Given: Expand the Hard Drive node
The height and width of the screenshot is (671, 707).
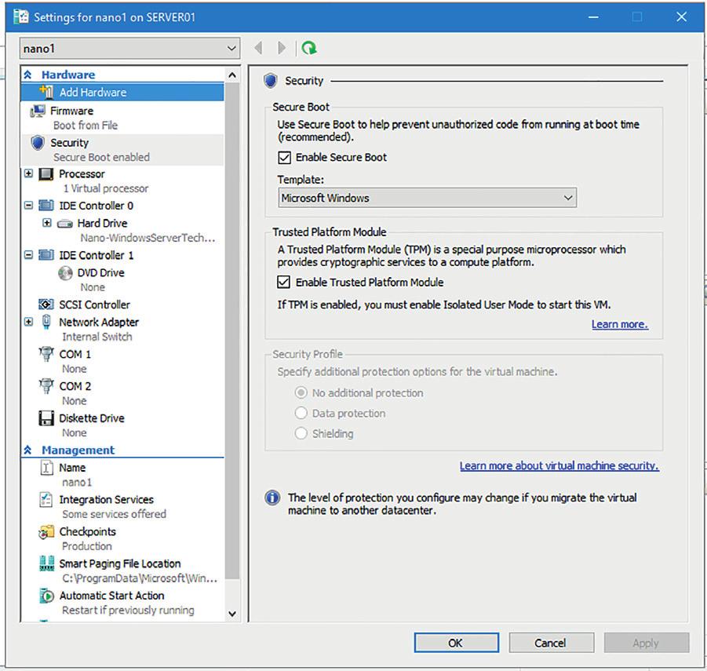Looking at the screenshot, I should coord(47,223).
